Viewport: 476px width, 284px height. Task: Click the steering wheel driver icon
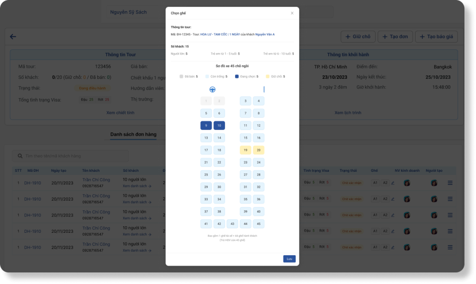coord(212,89)
